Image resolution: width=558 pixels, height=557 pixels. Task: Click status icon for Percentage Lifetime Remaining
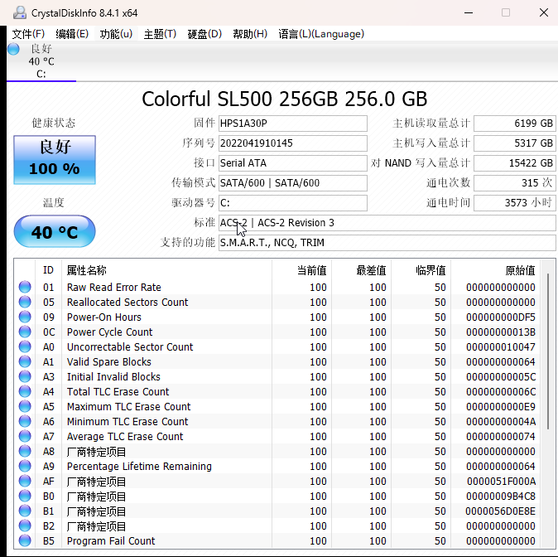(25, 466)
